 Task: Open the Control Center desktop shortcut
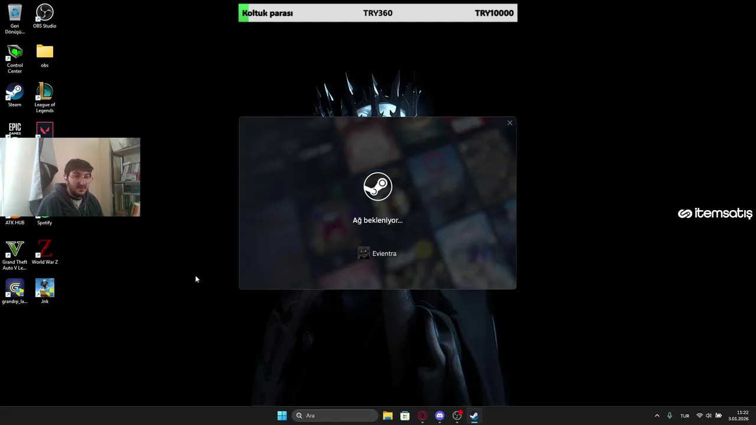(x=15, y=58)
